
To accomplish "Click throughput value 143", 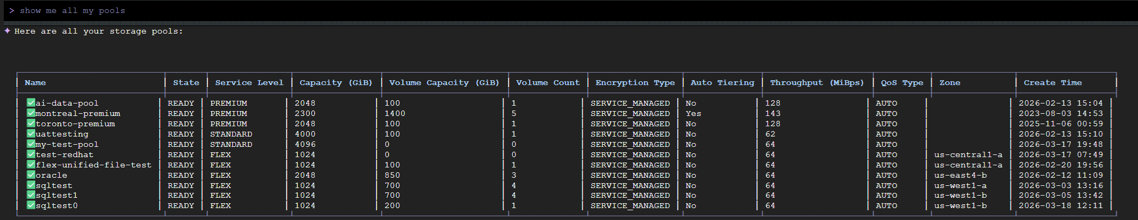I will pos(773,113).
